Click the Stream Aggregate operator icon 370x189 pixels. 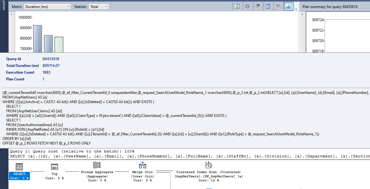point(97,165)
